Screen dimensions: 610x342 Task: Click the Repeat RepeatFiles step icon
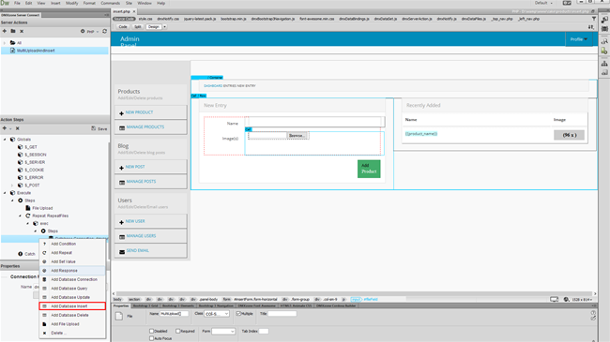27,216
